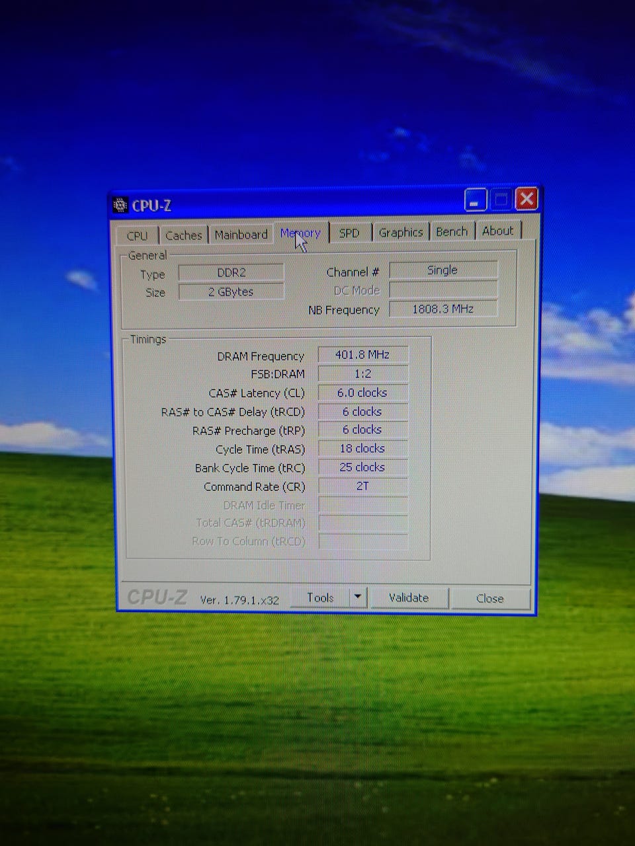Click the tRCD 6 clocks value
This screenshot has height=846, width=635.
pyautogui.click(x=362, y=411)
